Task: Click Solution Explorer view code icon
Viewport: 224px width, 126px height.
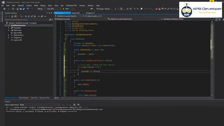Action: tap(39, 16)
